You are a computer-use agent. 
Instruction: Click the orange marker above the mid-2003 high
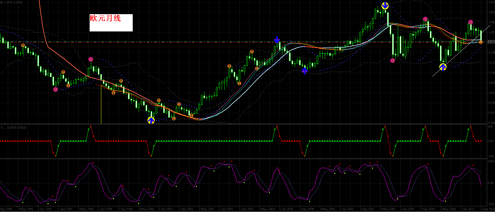click(229, 66)
